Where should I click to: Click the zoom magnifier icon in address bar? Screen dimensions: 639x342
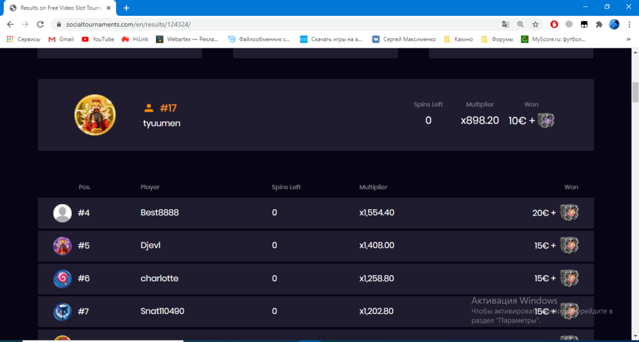(520, 24)
